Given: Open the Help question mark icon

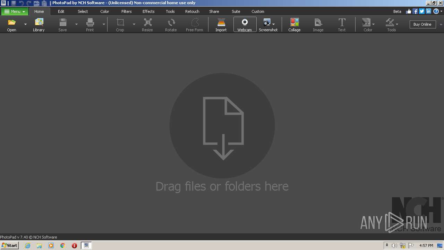Looking at the screenshot, I should 436,11.
